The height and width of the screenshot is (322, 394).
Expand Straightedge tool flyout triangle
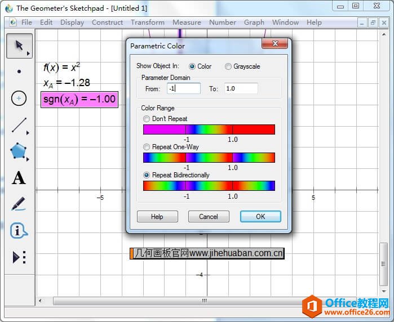28,133
